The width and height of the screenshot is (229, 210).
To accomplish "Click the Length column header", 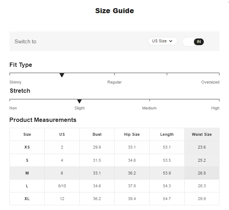I will pyautogui.click(x=167, y=134).
